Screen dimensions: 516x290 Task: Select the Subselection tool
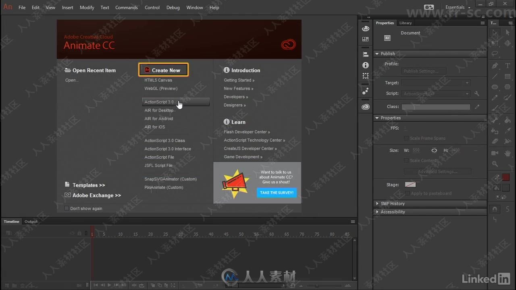point(508,32)
